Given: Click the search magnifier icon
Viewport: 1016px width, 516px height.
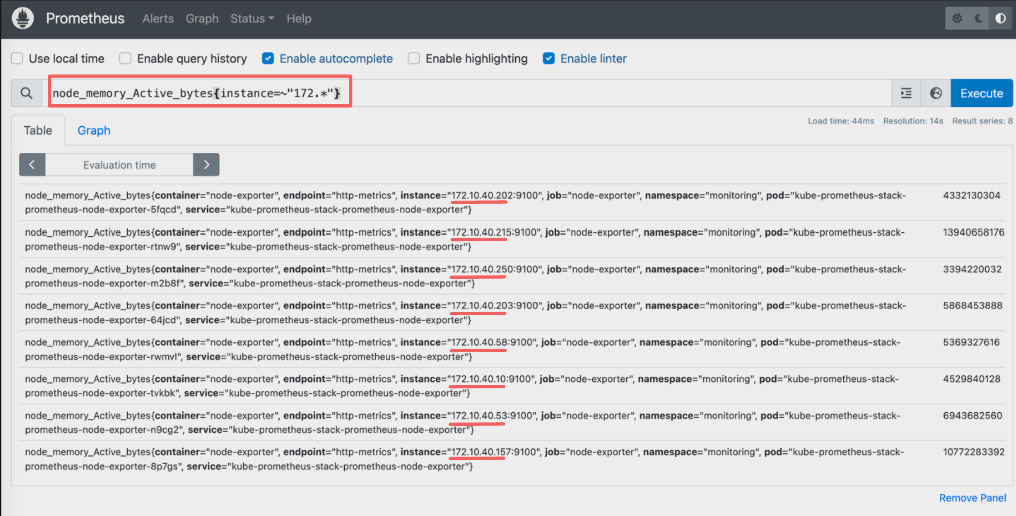Looking at the screenshot, I should (x=27, y=93).
